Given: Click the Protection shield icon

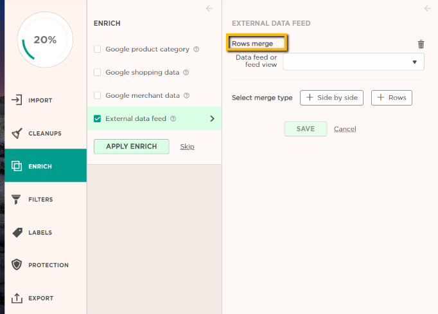Looking at the screenshot, I should tap(17, 264).
